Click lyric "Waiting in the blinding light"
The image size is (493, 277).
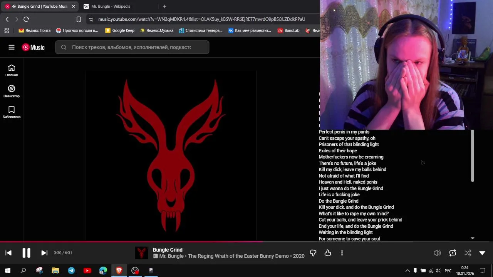coord(345,232)
